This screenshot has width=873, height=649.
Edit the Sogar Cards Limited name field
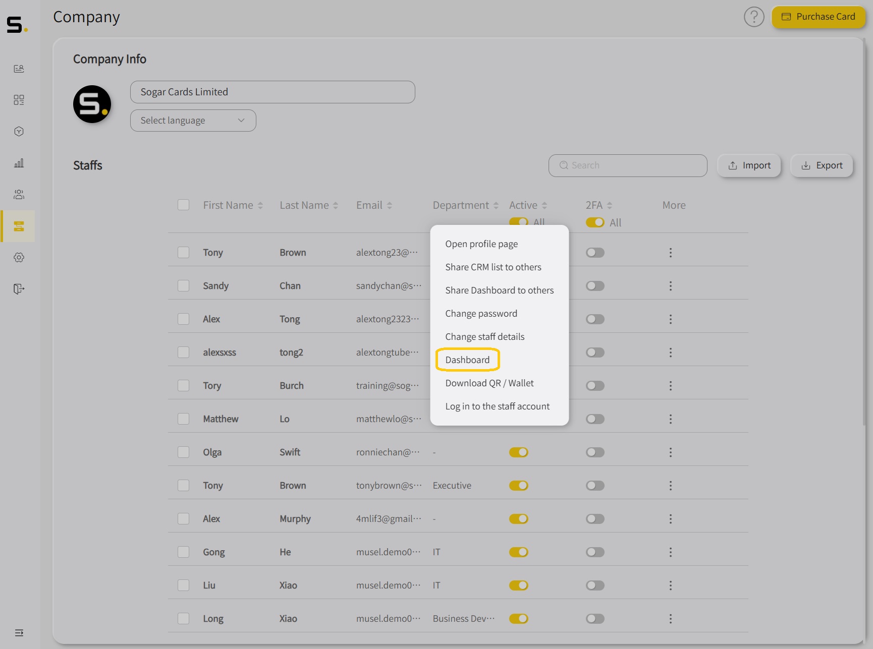tap(272, 92)
